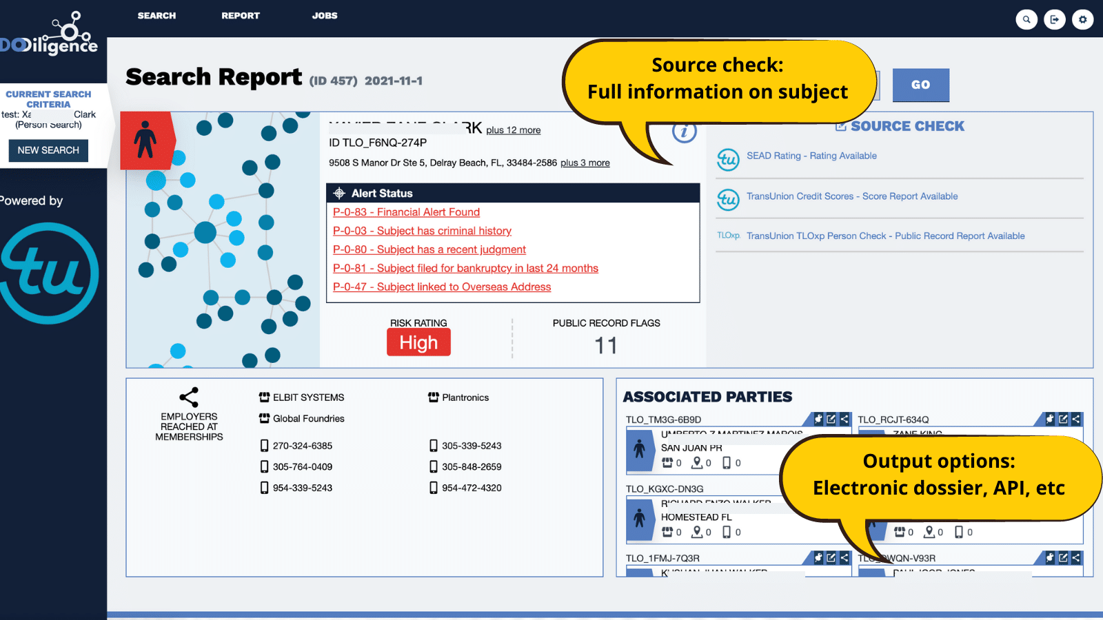Share the TLO_1FMJ-7Q3R associated party
Screen dimensions: 1103x620
point(844,557)
